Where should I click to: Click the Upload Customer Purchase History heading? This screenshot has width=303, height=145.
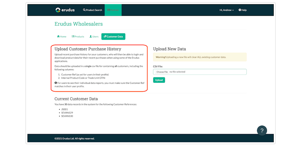(88, 49)
